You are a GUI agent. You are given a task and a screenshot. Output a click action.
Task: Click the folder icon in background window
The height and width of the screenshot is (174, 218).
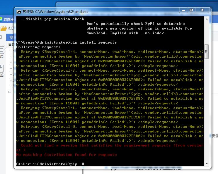[4, 28]
